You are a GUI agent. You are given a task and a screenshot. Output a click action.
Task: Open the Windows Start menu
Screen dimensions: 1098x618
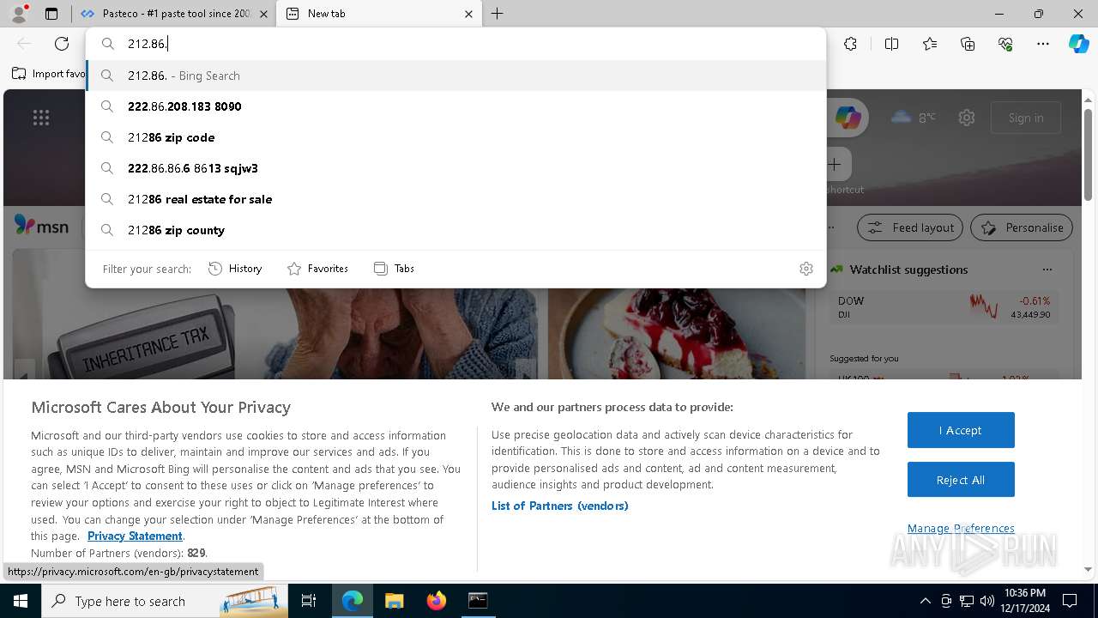pos(21,601)
